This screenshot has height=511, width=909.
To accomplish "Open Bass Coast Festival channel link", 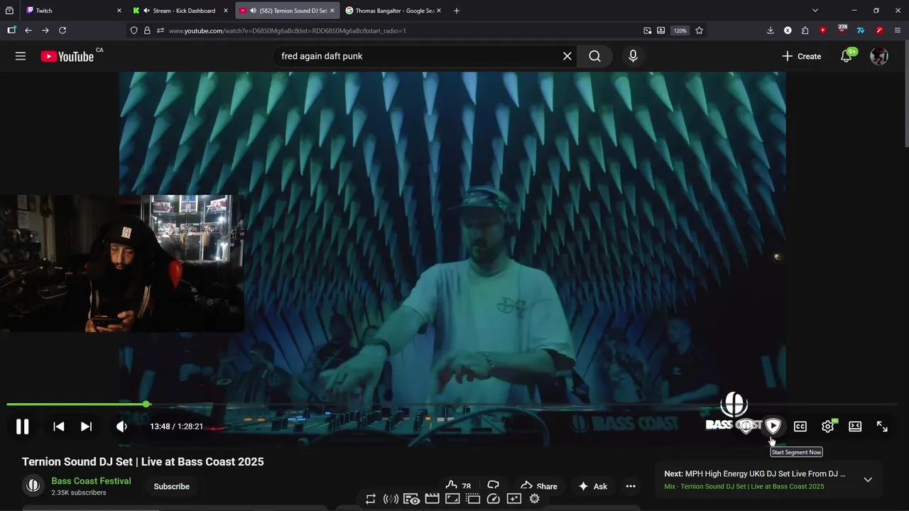I will click(x=91, y=481).
